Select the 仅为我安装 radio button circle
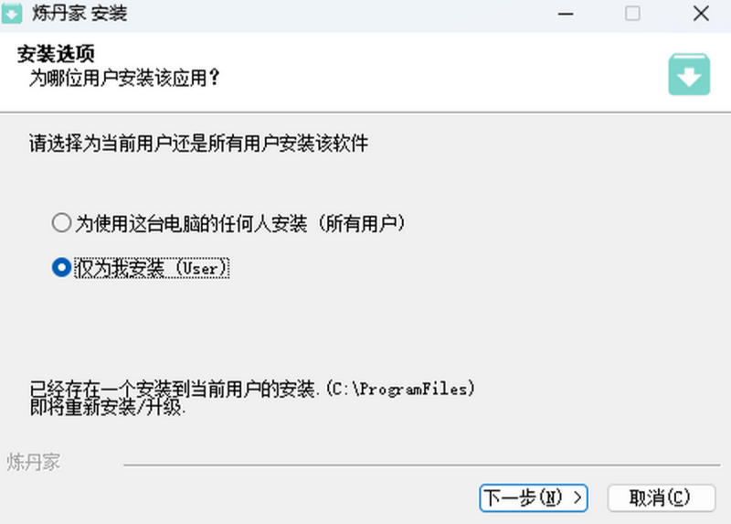 click(x=61, y=267)
